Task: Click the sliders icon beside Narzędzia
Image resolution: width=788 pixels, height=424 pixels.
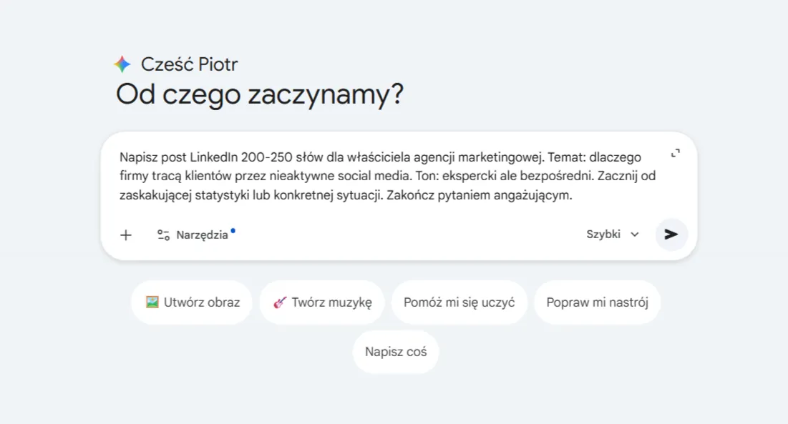Action: click(x=163, y=235)
